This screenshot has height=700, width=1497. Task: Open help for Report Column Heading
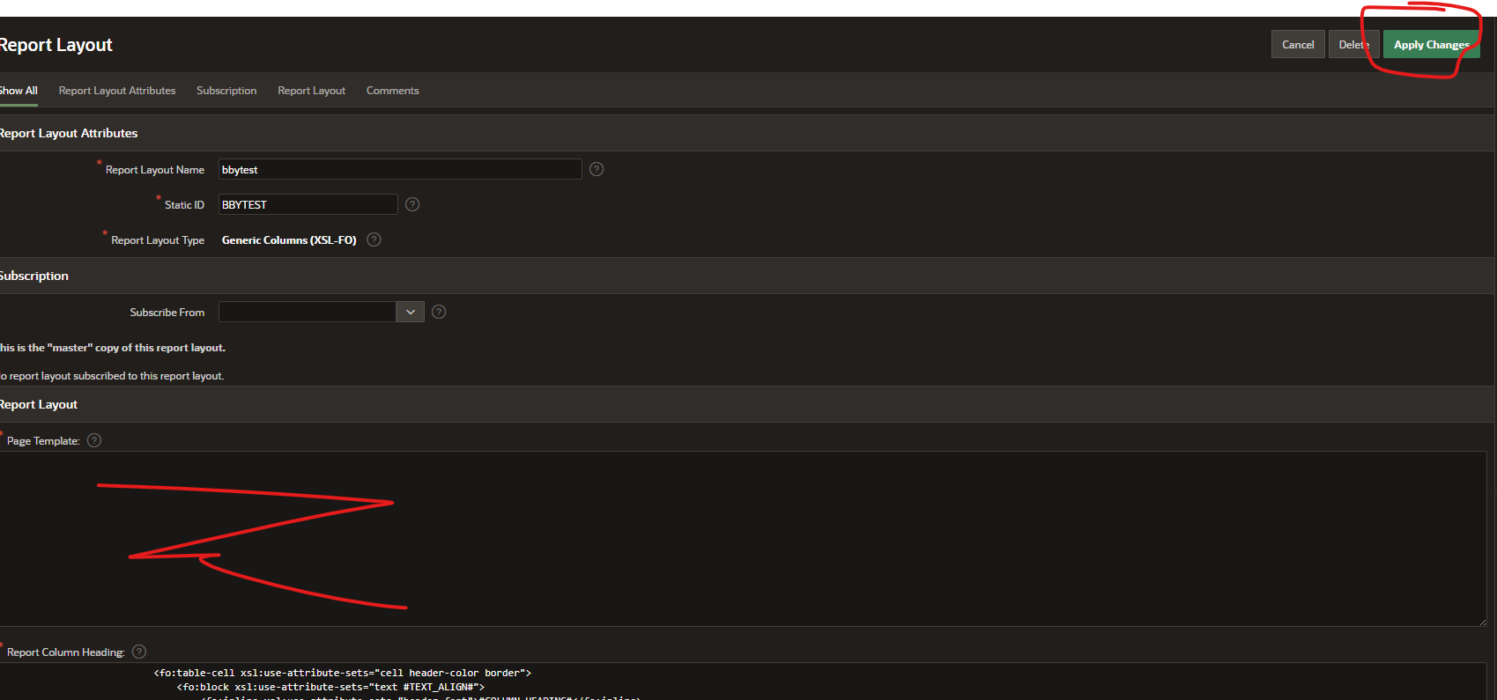pos(139,652)
